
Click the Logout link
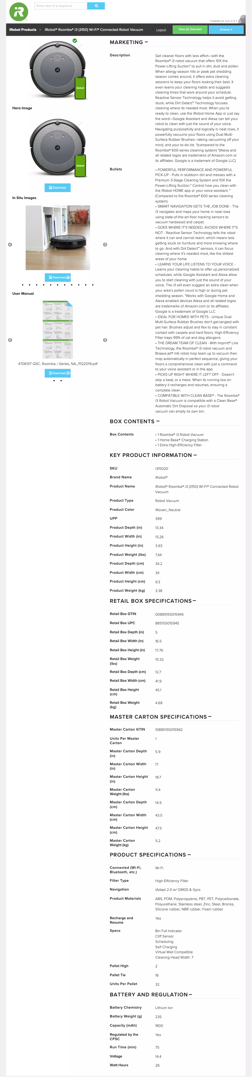click(161, 30)
